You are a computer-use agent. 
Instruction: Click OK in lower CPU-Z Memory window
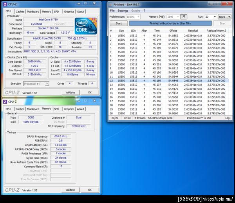(90, 190)
